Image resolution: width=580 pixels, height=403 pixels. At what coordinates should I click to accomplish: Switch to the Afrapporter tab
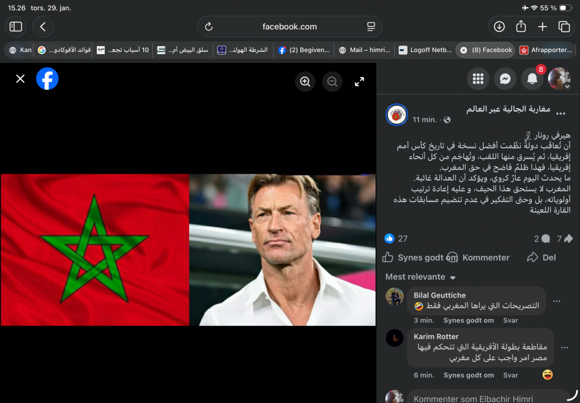coord(546,50)
